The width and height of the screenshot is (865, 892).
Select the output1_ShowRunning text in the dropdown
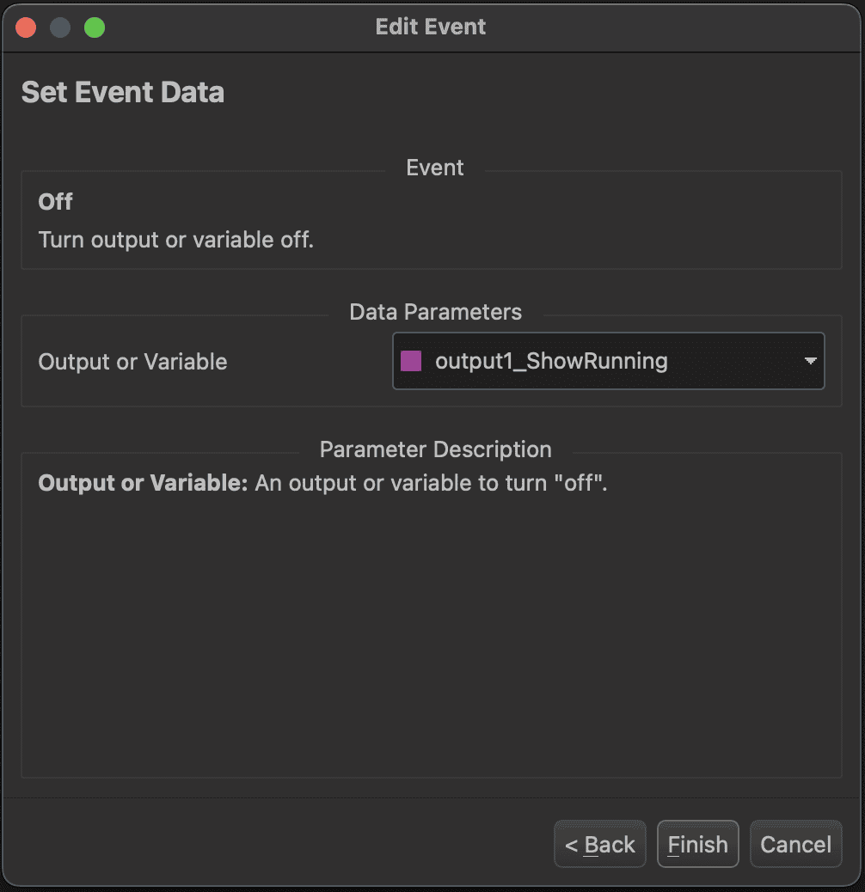pos(551,361)
